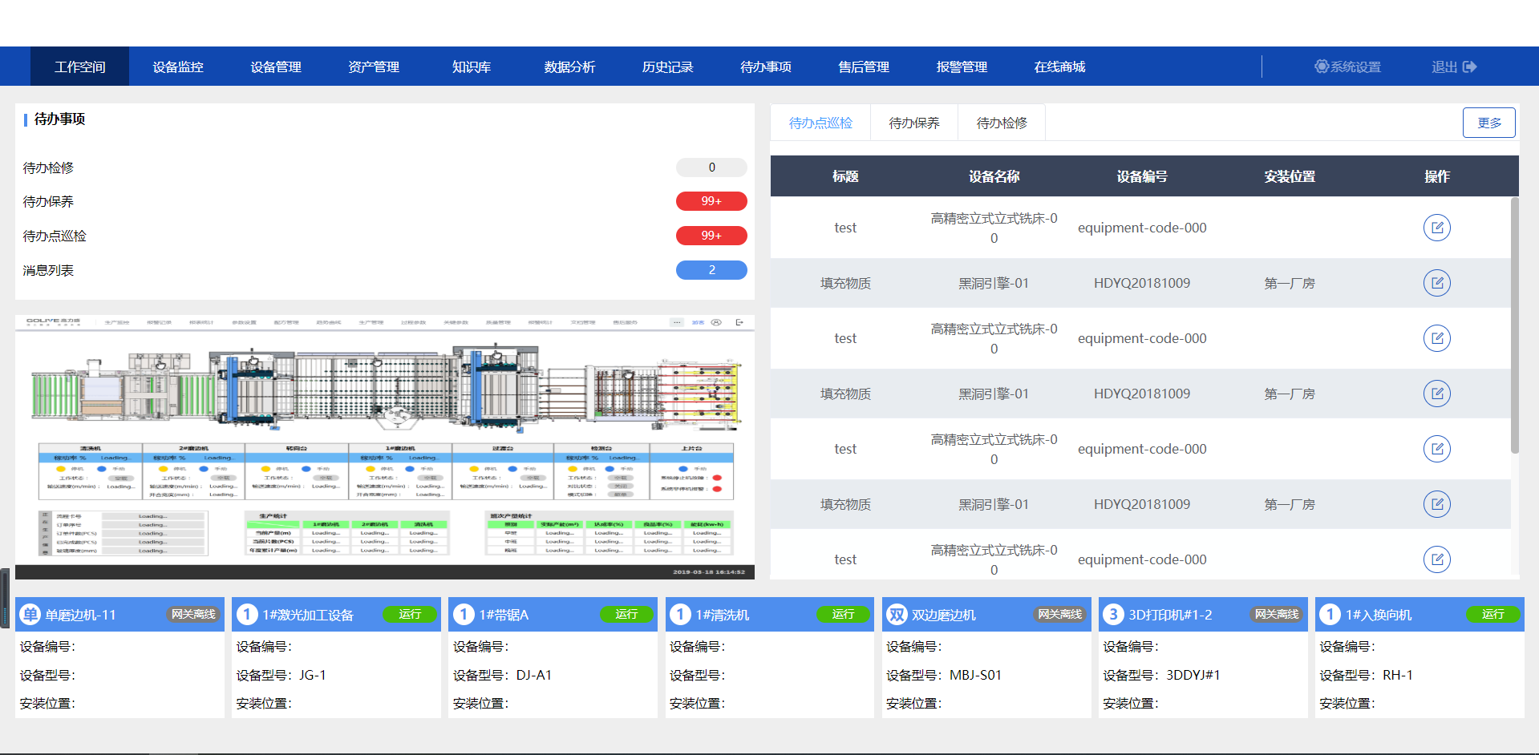The image size is (1539, 755).
Task: Click edit icon in second test row
Action: pyautogui.click(x=1437, y=338)
